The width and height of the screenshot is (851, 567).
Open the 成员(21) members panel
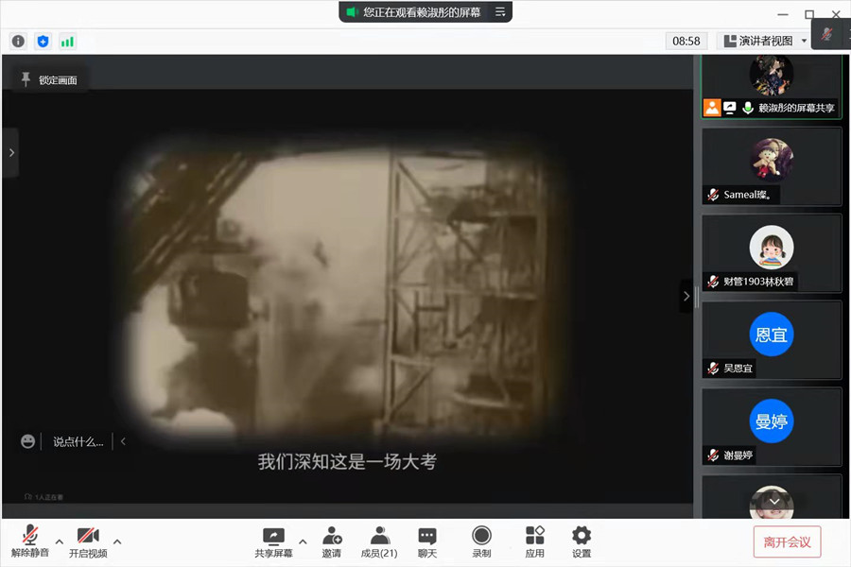378,539
